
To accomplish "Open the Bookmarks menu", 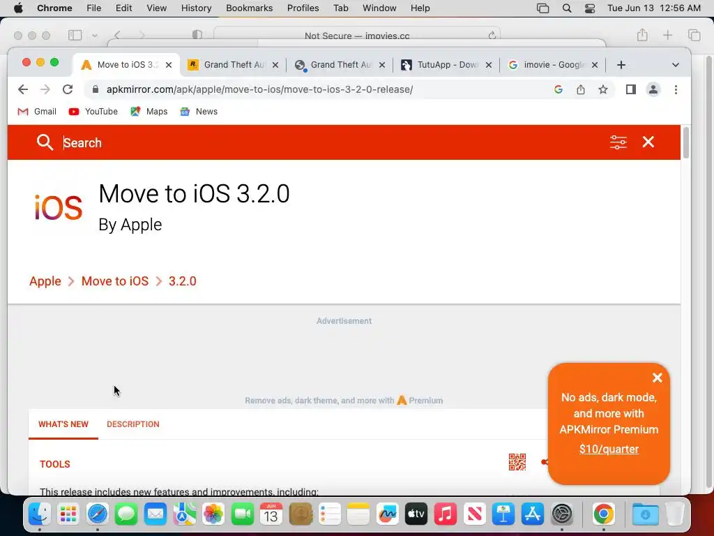I will (x=249, y=8).
